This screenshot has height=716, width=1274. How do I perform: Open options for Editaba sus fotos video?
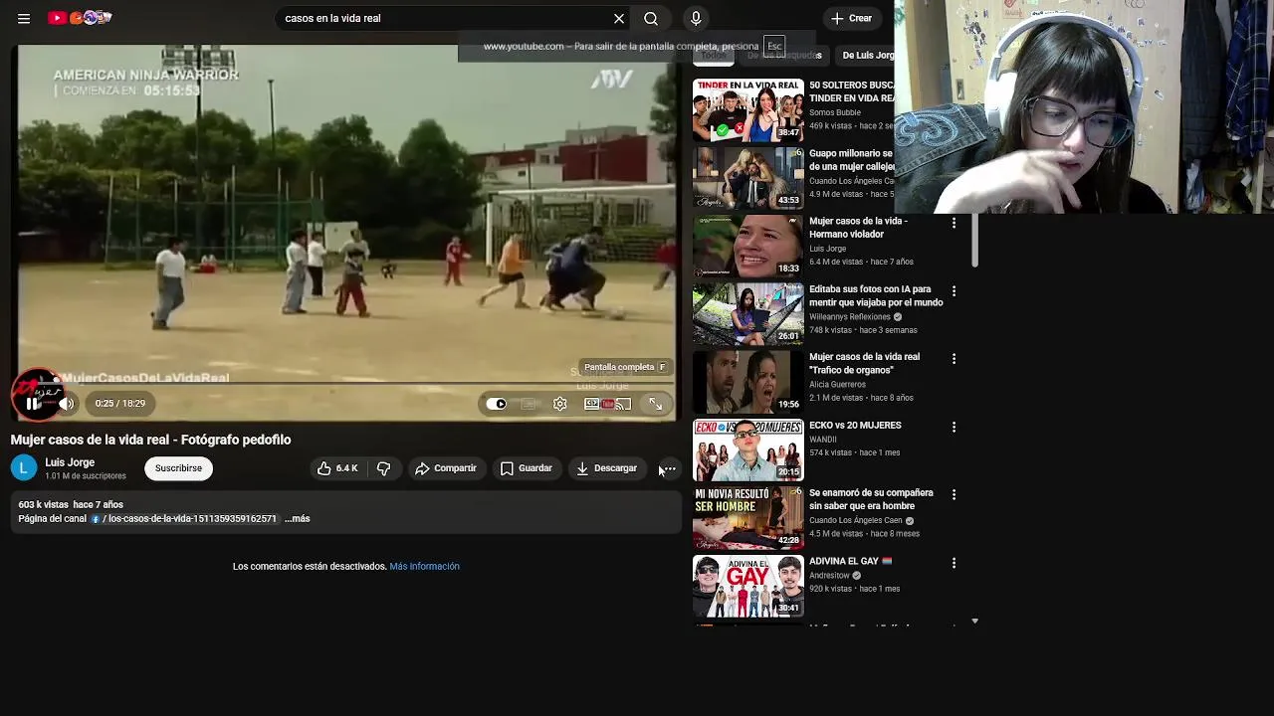(x=954, y=291)
